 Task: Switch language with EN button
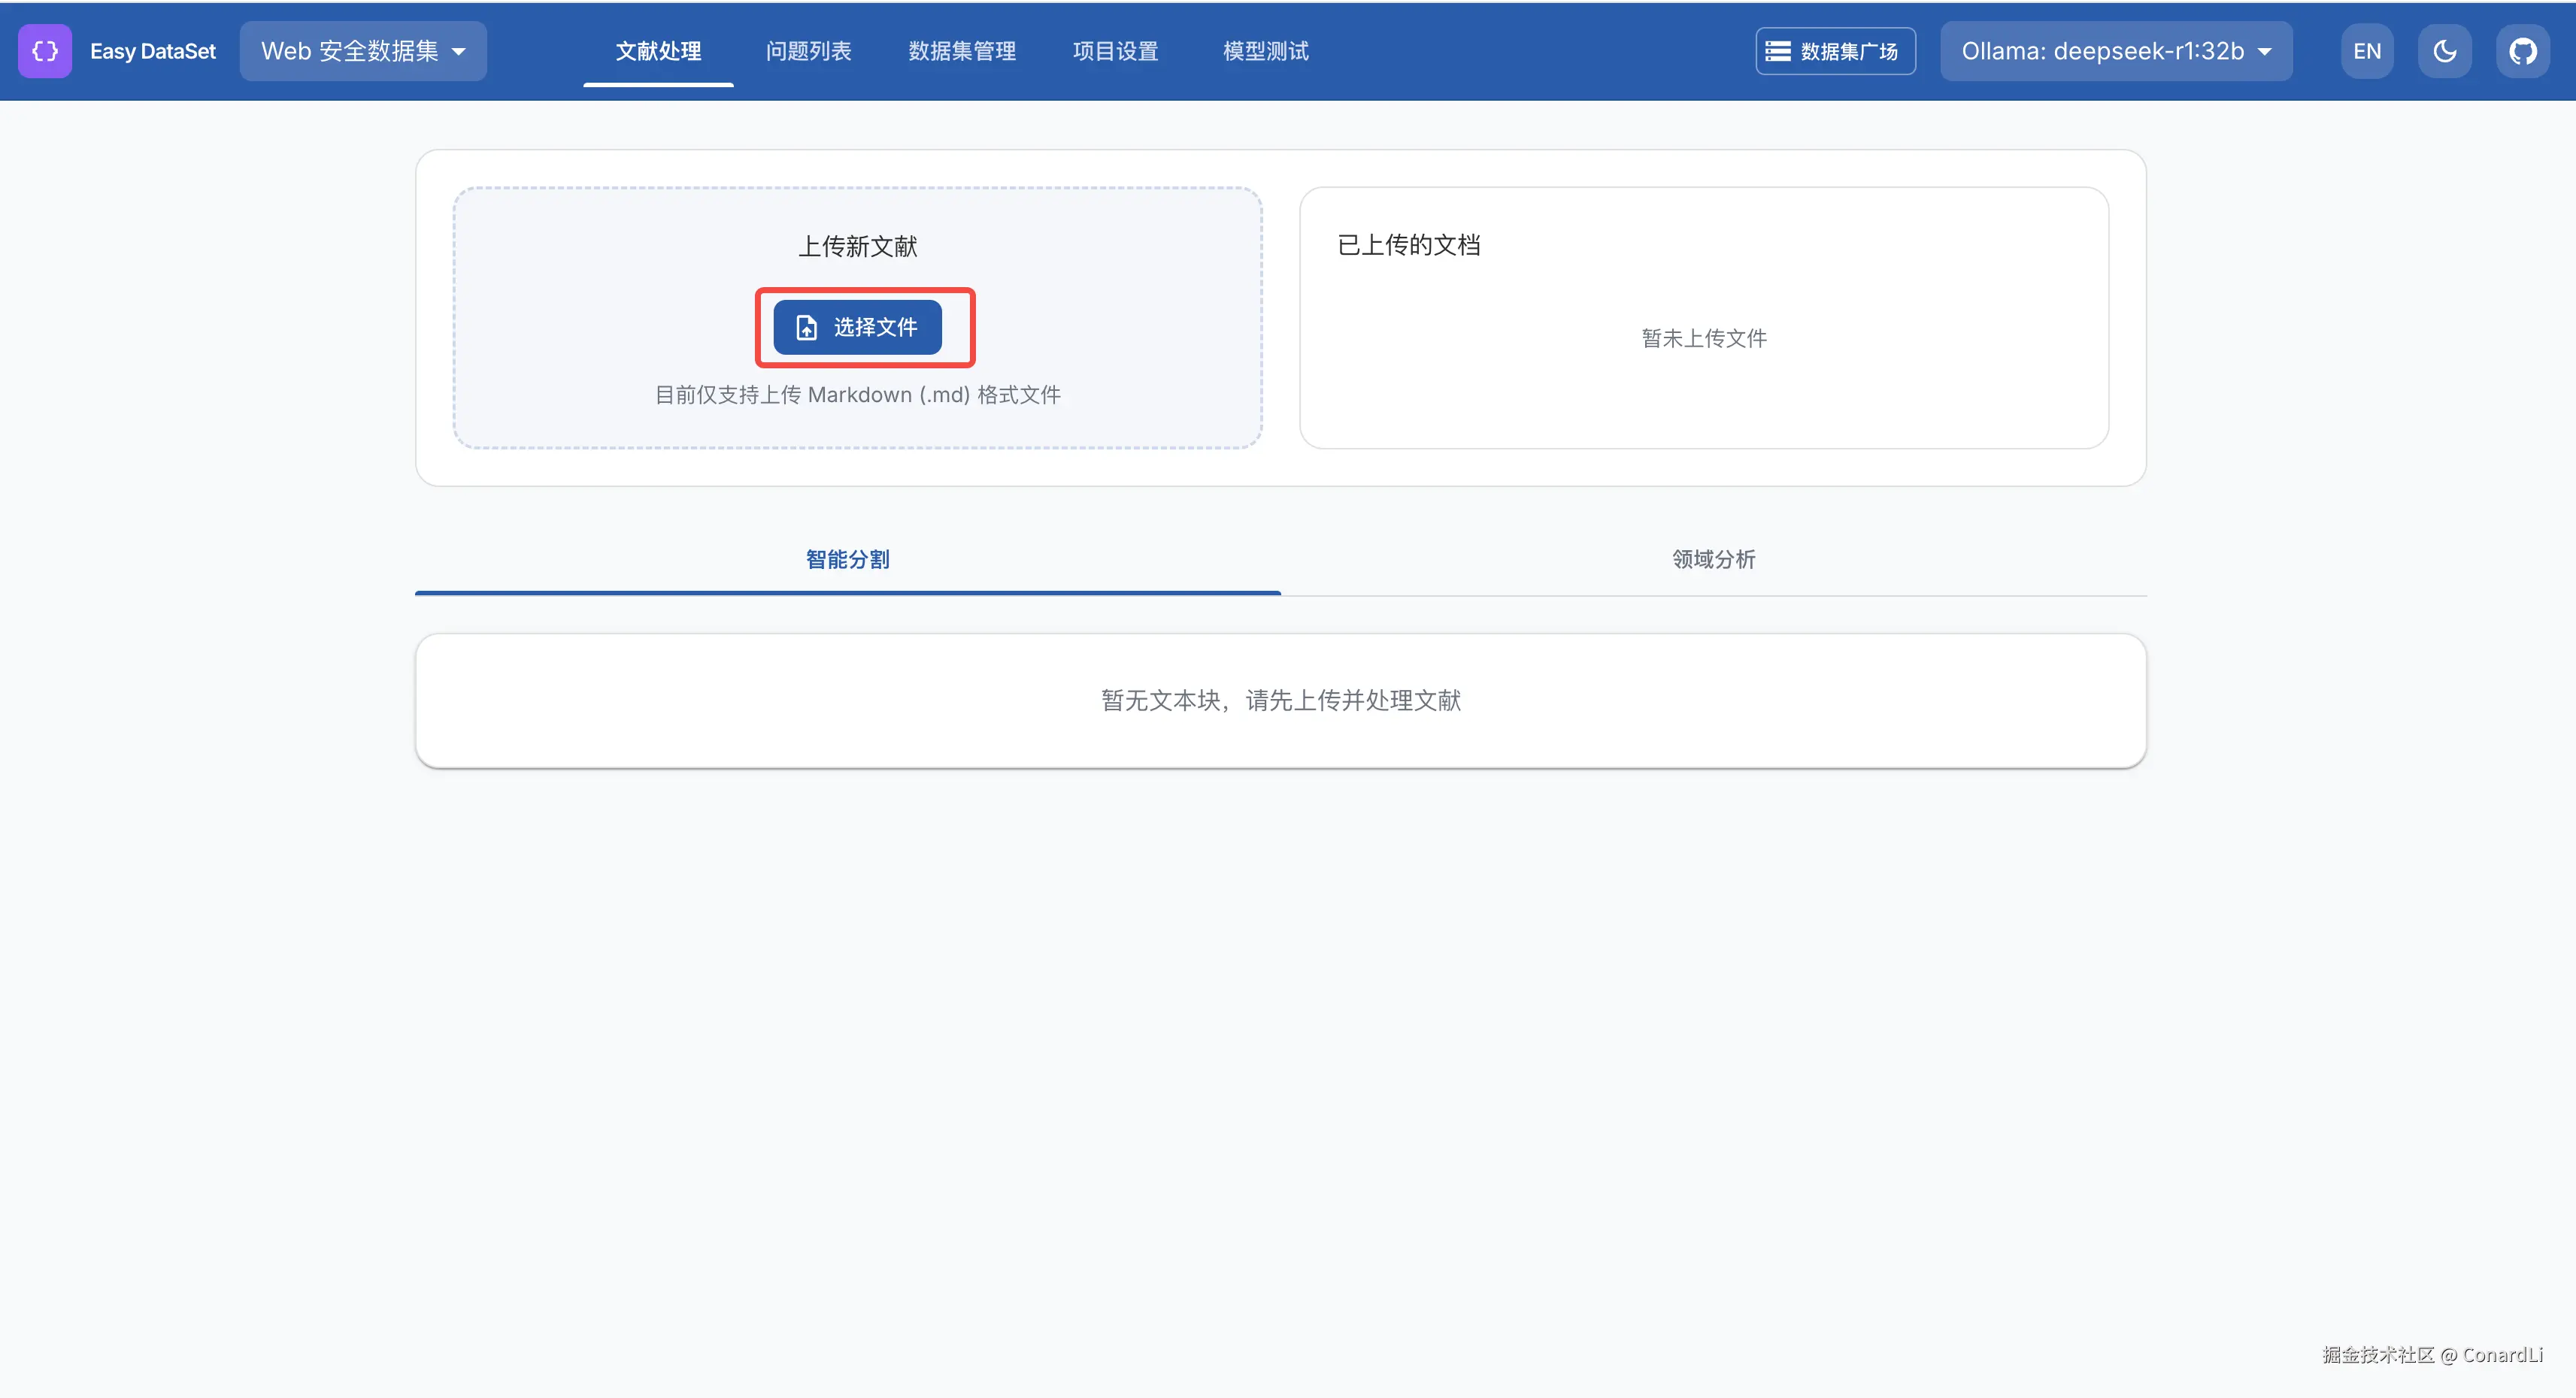pos(2366,51)
